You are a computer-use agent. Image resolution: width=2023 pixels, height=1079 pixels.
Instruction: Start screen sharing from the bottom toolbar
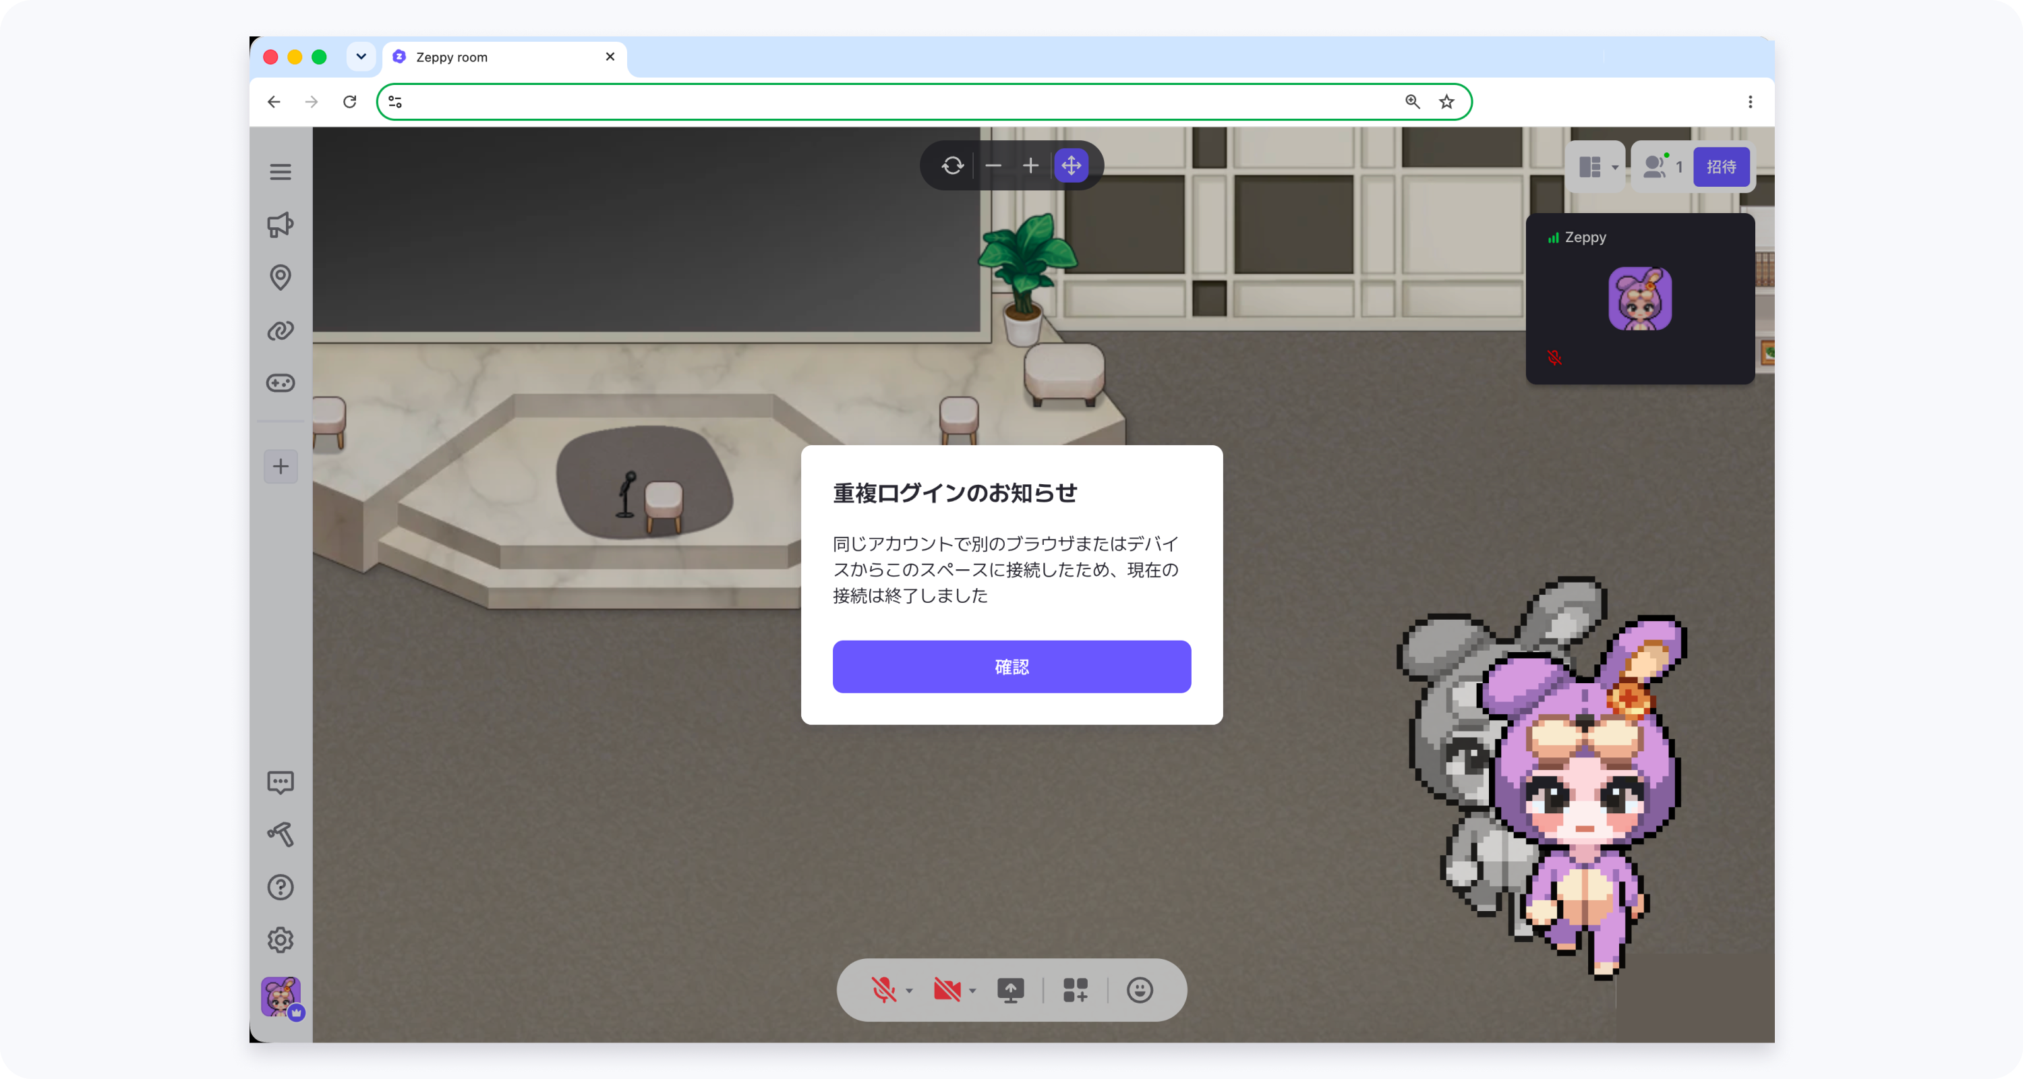[1011, 989]
